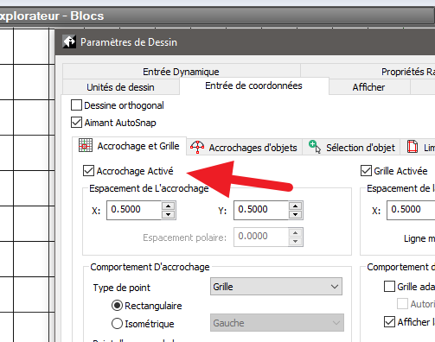Click Espacement polaire down arrow

pyautogui.click(x=295, y=241)
